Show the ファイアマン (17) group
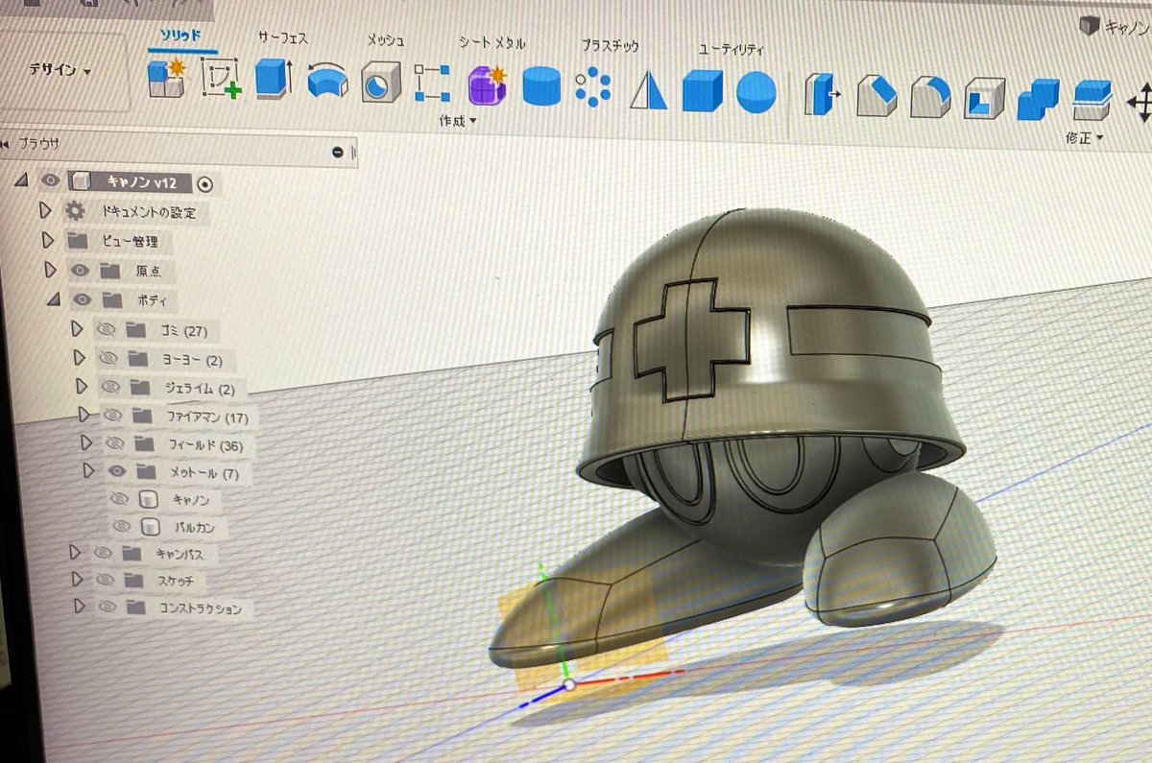 tap(113, 416)
